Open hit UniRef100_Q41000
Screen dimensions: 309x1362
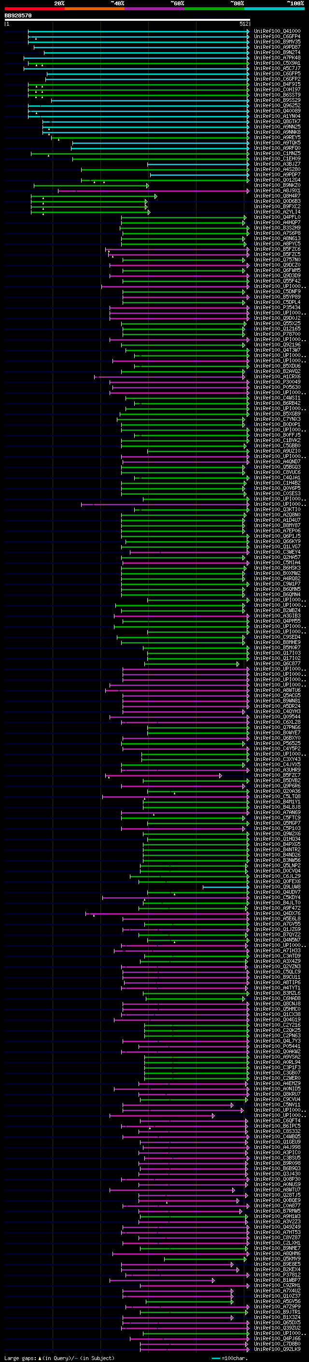277,31
